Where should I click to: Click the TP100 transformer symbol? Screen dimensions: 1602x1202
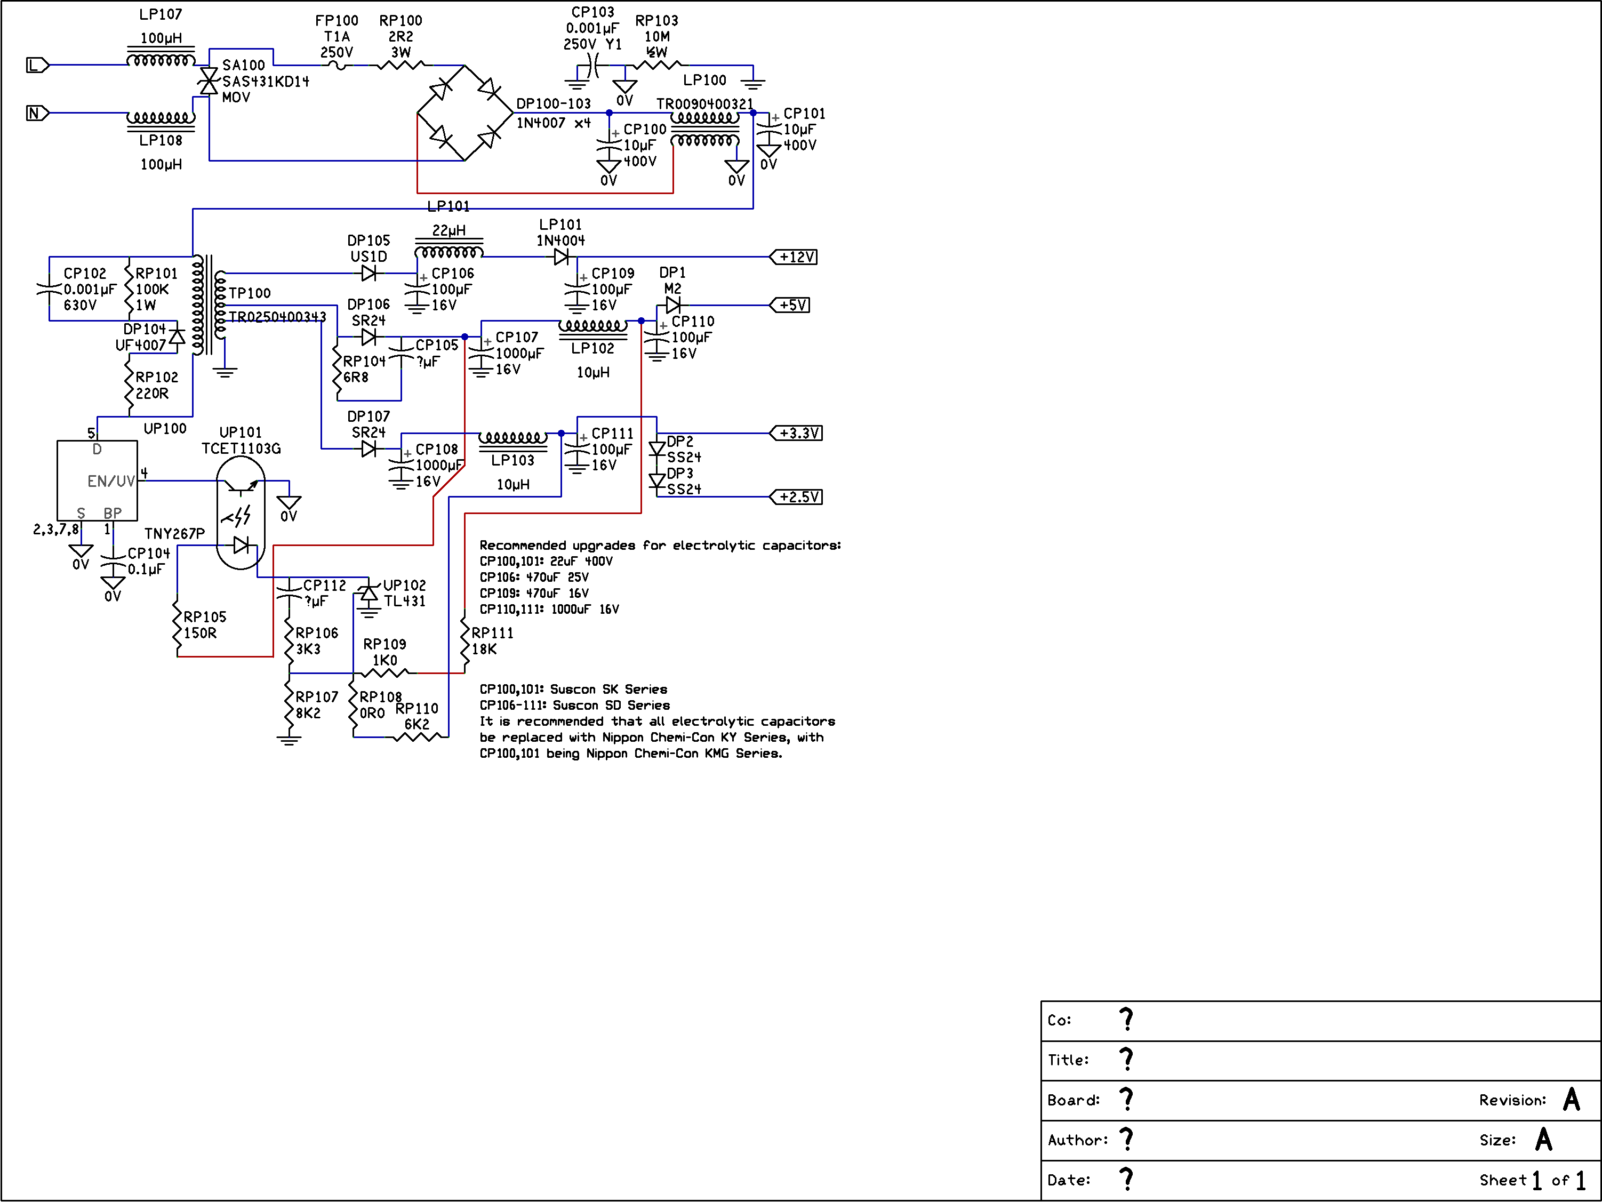pos(209,305)
